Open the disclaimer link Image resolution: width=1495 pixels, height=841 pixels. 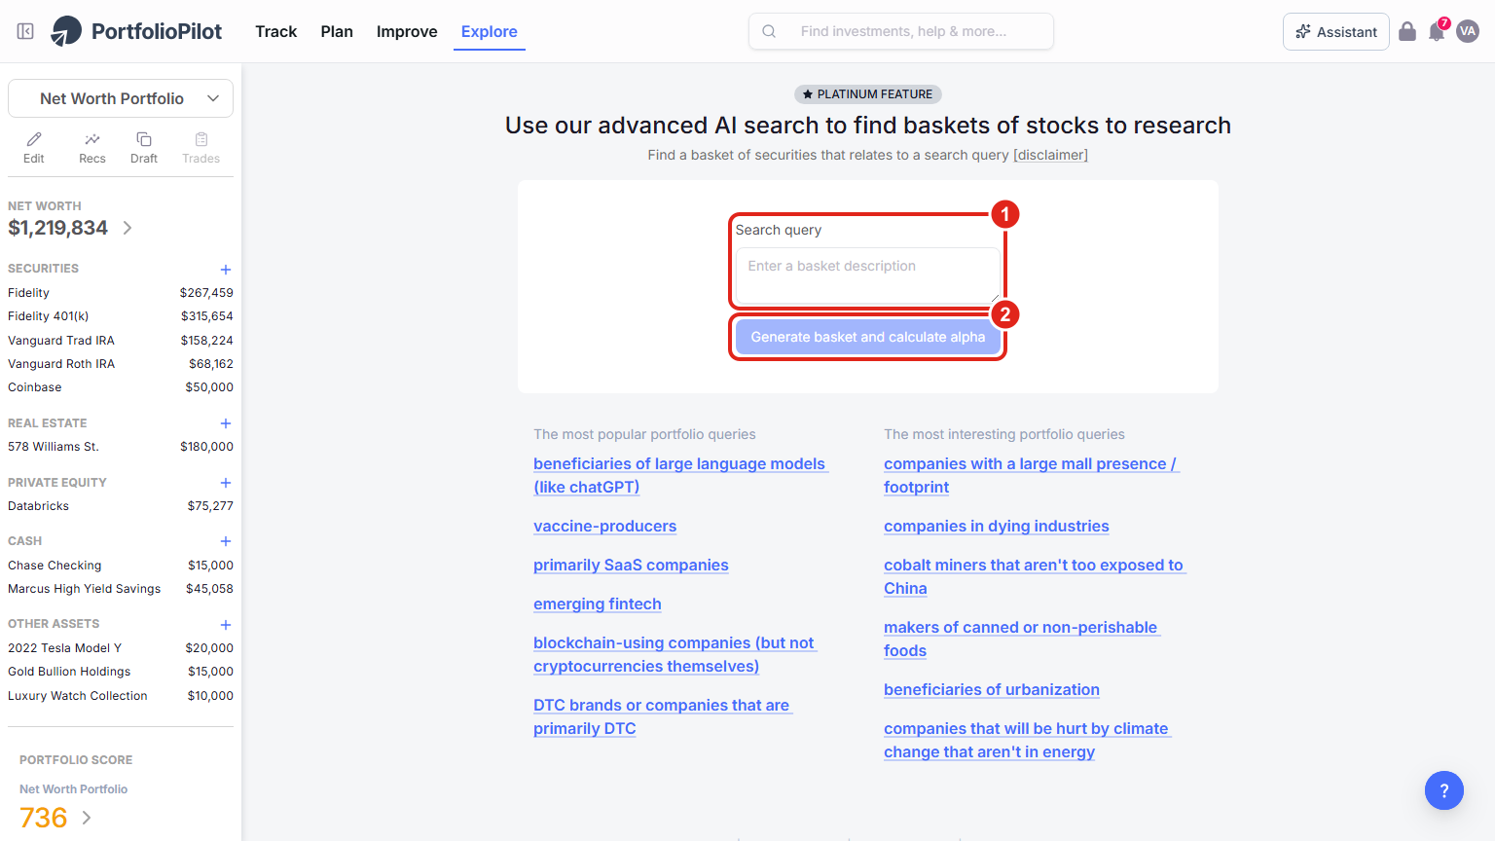(x=1050, y=155)
